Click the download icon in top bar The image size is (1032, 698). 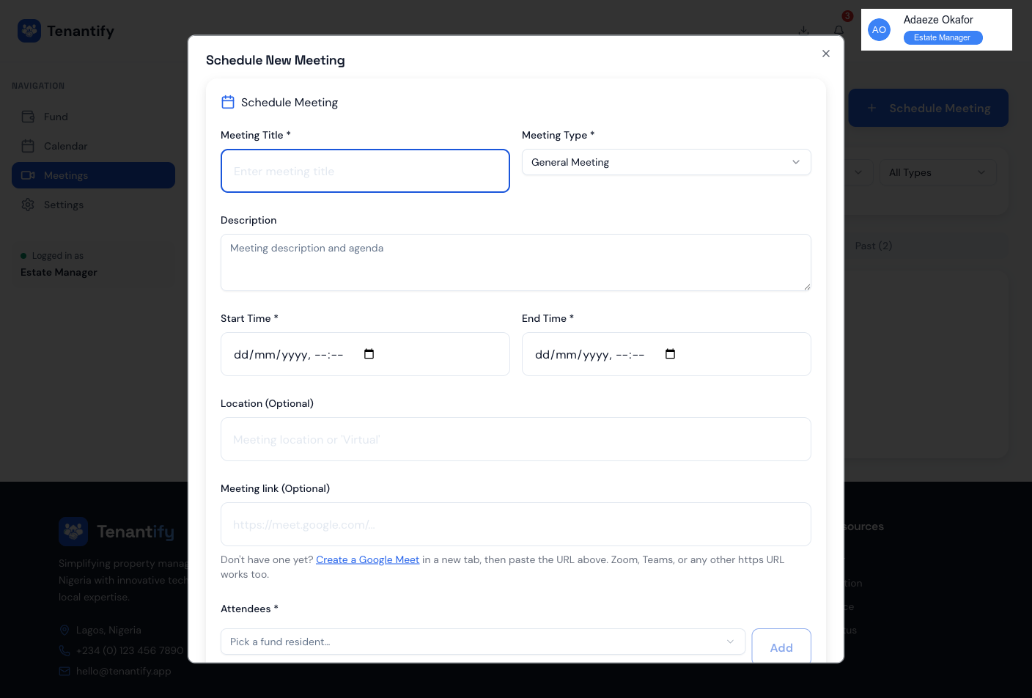click(804, 30)
